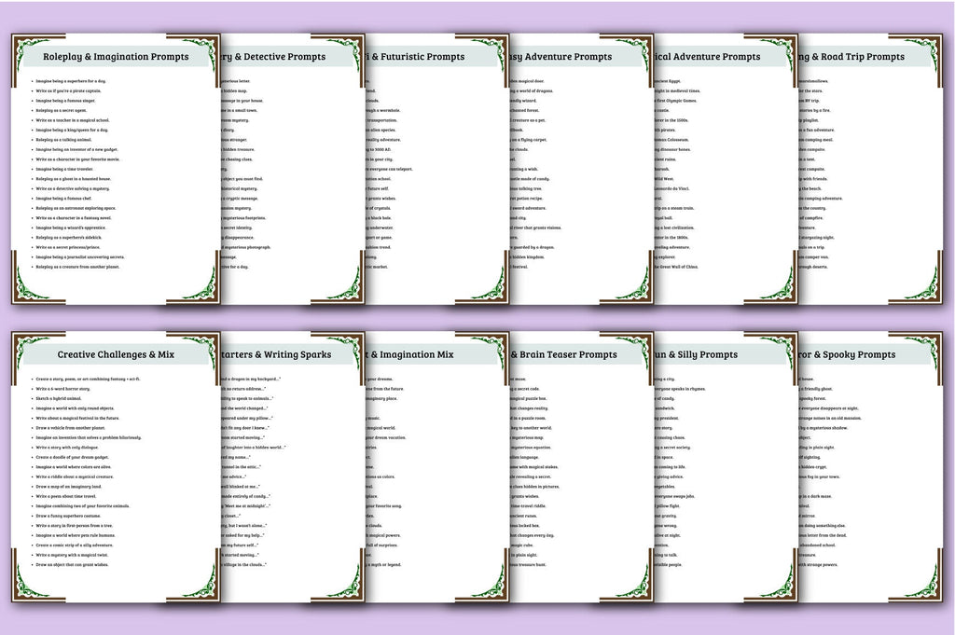
Task: Click 'Write a poem about time travel' line
Action: point(66,496)
